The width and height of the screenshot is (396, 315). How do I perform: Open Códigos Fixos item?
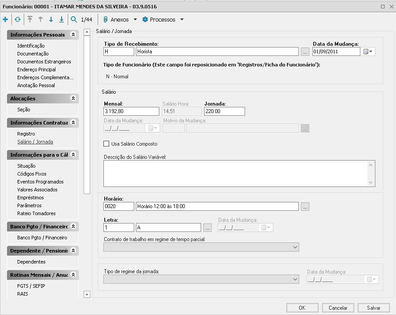tap(32, 174)
